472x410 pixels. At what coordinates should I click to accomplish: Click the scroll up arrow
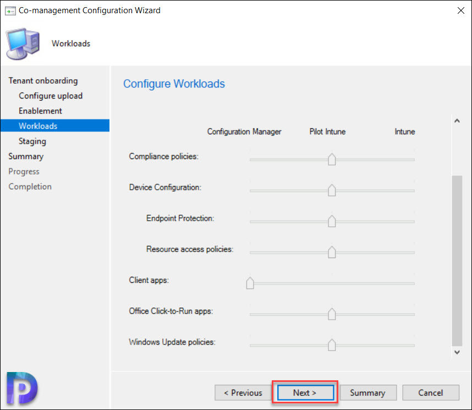(x=457, y=121)
